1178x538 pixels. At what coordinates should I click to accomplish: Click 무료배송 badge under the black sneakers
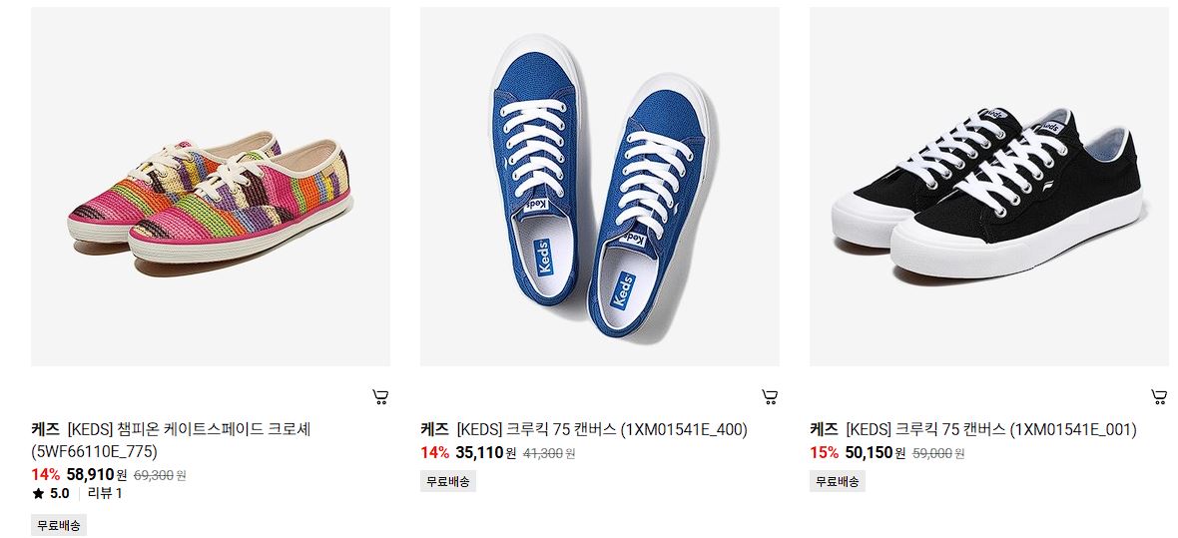(x=837, y=482)
